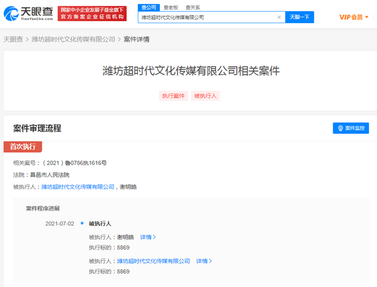Open the VIP会员 dropdown arrow
Viewport: 377px width, 287px height.
click(x=367, y=17)
